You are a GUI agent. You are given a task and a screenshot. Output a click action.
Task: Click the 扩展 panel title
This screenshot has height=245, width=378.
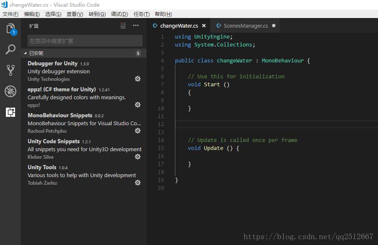(x=34, y=26)
